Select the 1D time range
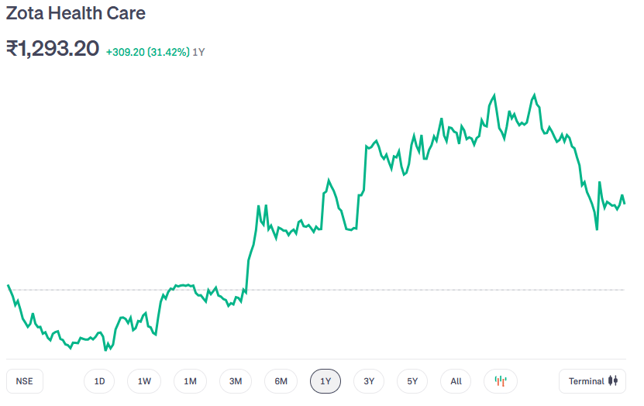The width and height of the screenshot is (644, 406). click(99, 381)
